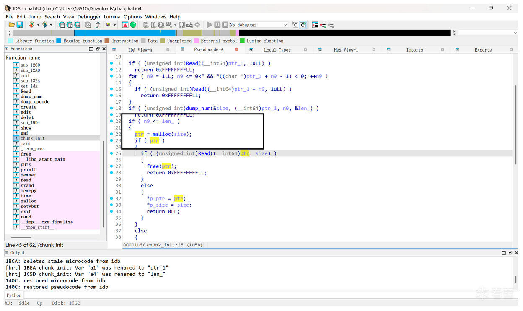The width and height of the screenshot is (523, 311).
Task: Toggle breakpoint dot on line 22
Action: 111,134
